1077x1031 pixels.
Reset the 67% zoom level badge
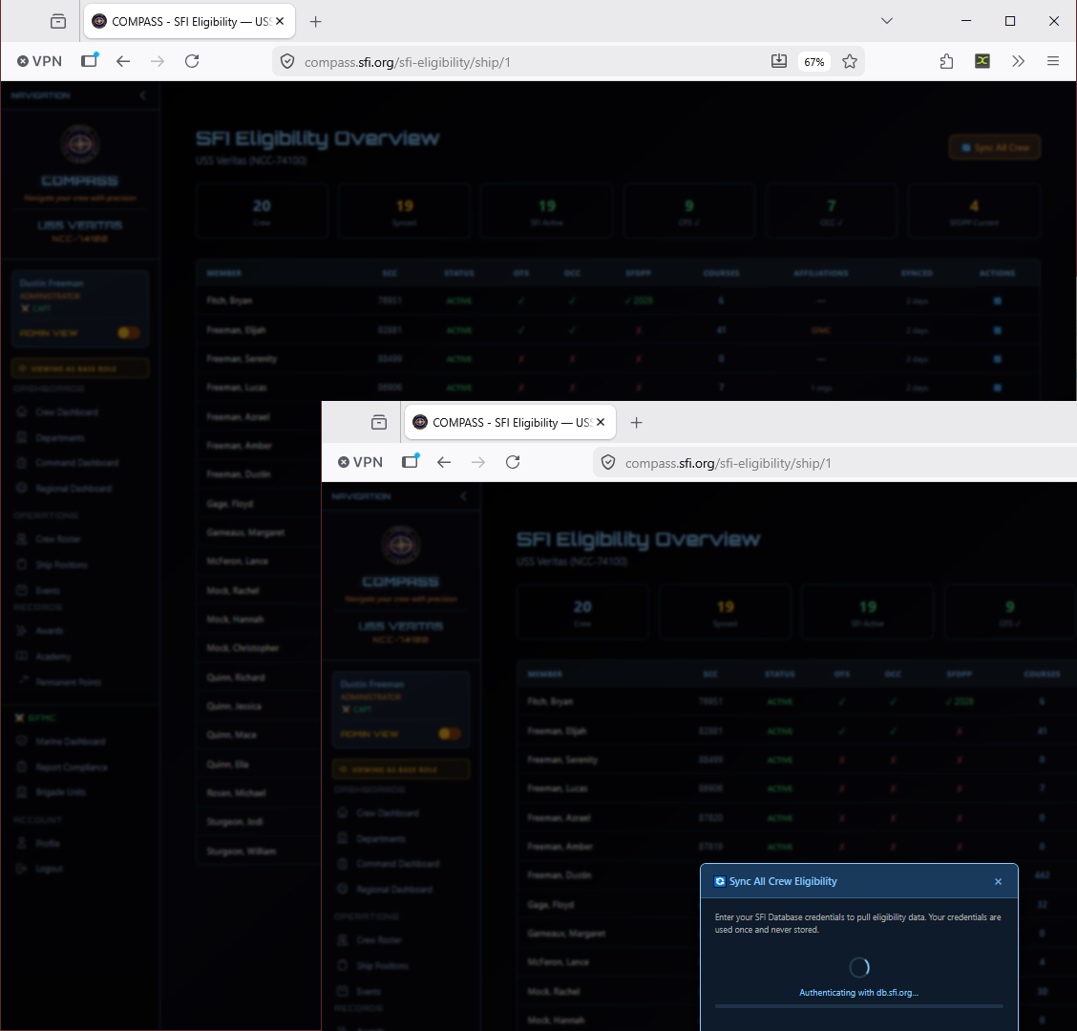[813, 62]
